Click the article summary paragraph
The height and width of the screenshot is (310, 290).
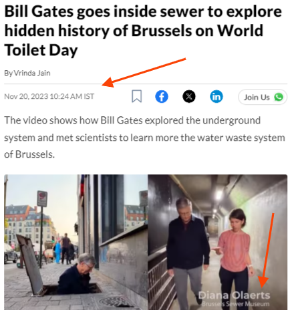point(144,137)
